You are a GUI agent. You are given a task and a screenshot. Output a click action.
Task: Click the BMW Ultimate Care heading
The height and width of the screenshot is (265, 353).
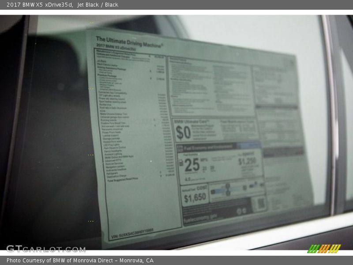[191, 121]
